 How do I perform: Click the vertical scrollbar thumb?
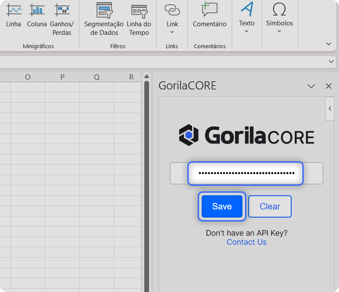click(x=146, y=187)
